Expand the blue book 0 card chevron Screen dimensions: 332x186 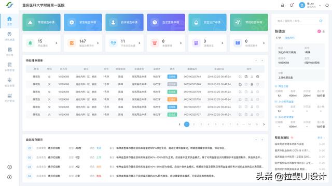coord(264,43)
